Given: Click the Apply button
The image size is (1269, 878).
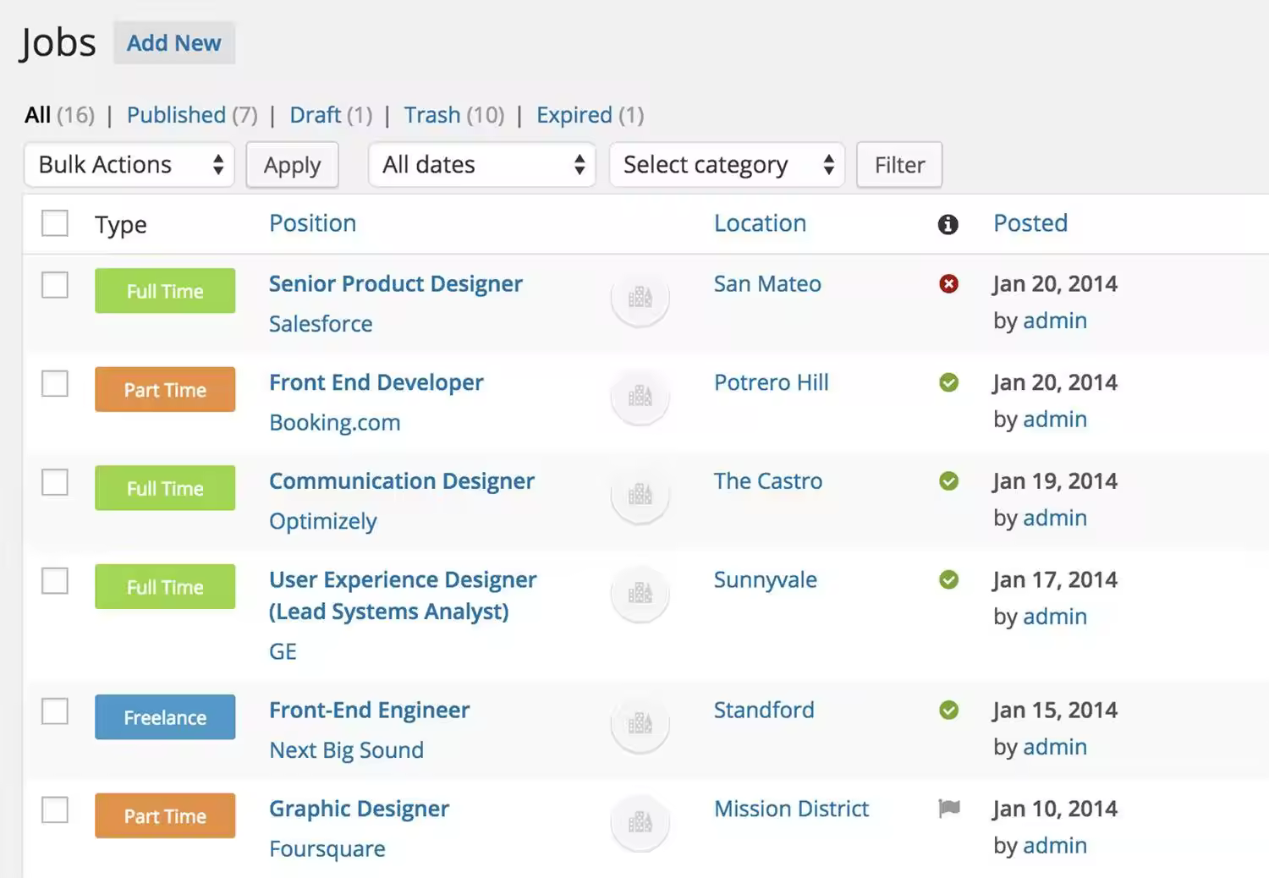Looking at the screenshot, I should pyautogui.click(x=293, y=165).
